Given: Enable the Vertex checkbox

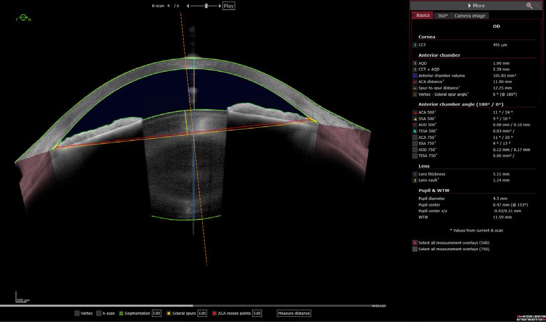Looking at the screenshot, I should (77, 313).
